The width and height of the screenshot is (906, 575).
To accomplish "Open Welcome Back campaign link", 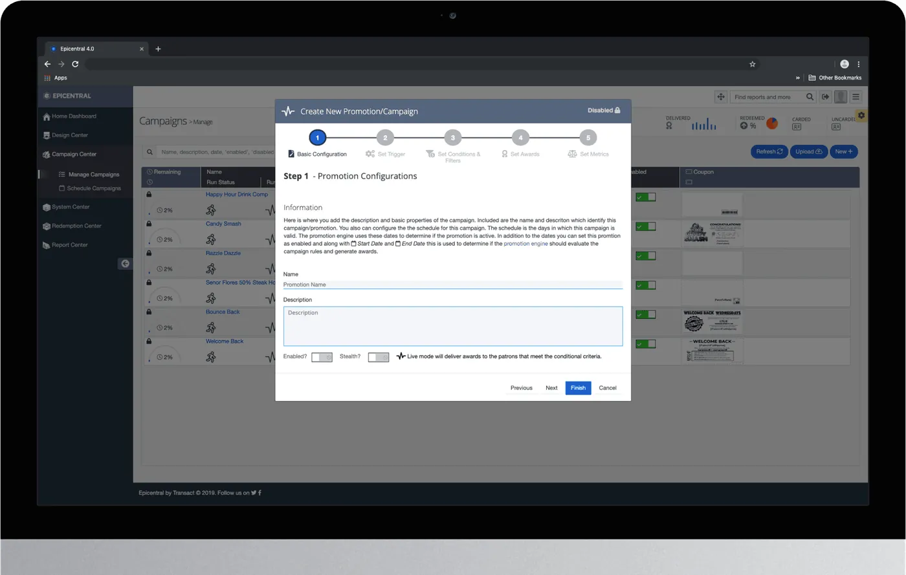I will (x=225, y=342).
